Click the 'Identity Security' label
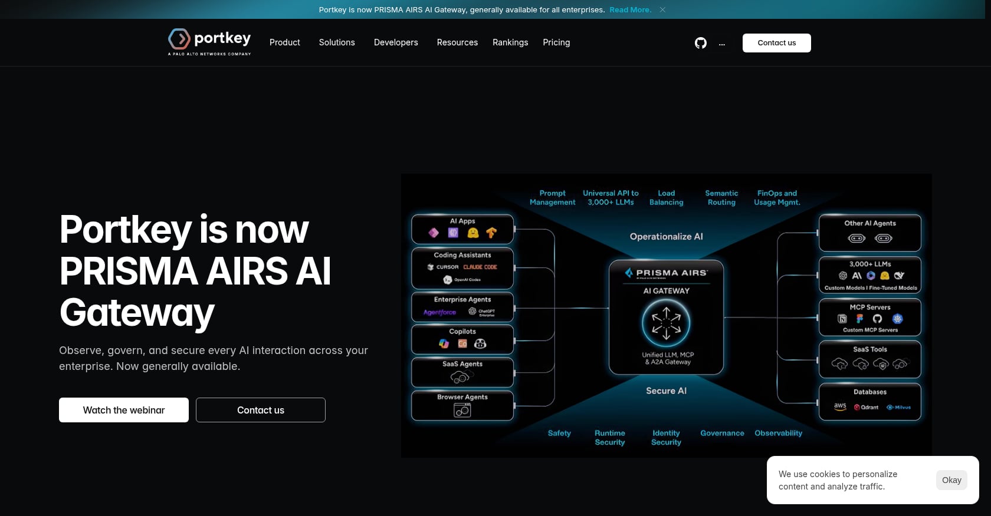This screenshot has height=516, width=991. point(666,438)
